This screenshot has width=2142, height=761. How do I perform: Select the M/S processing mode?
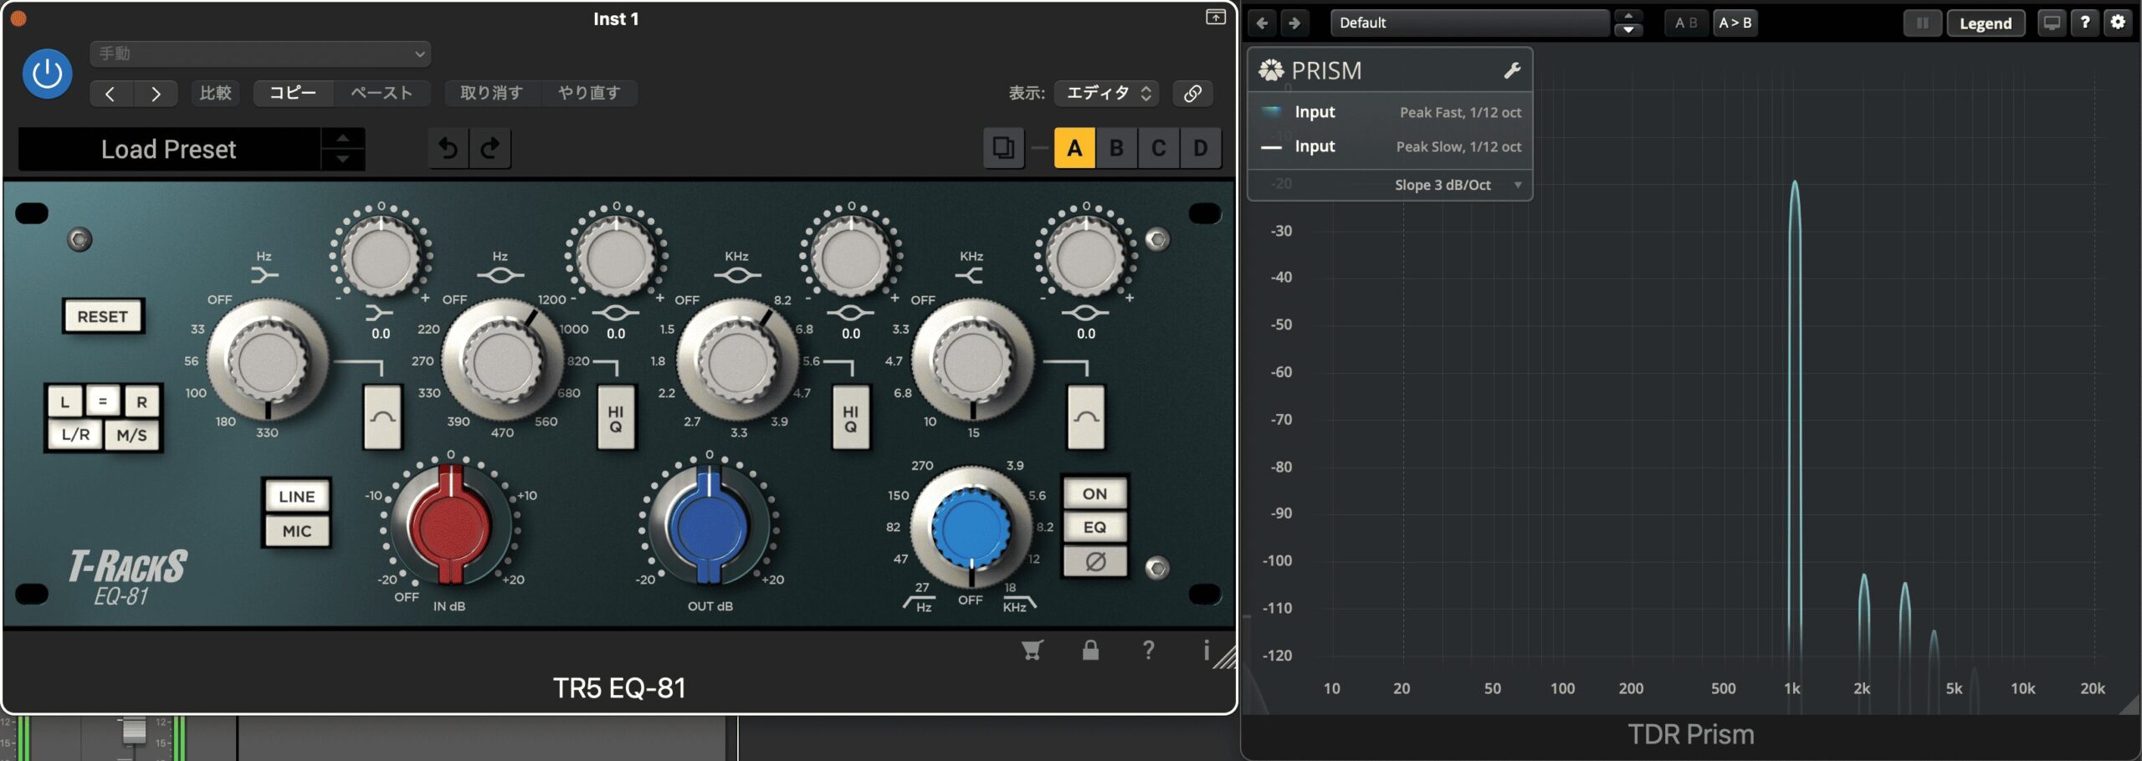(x=131, y=435)
